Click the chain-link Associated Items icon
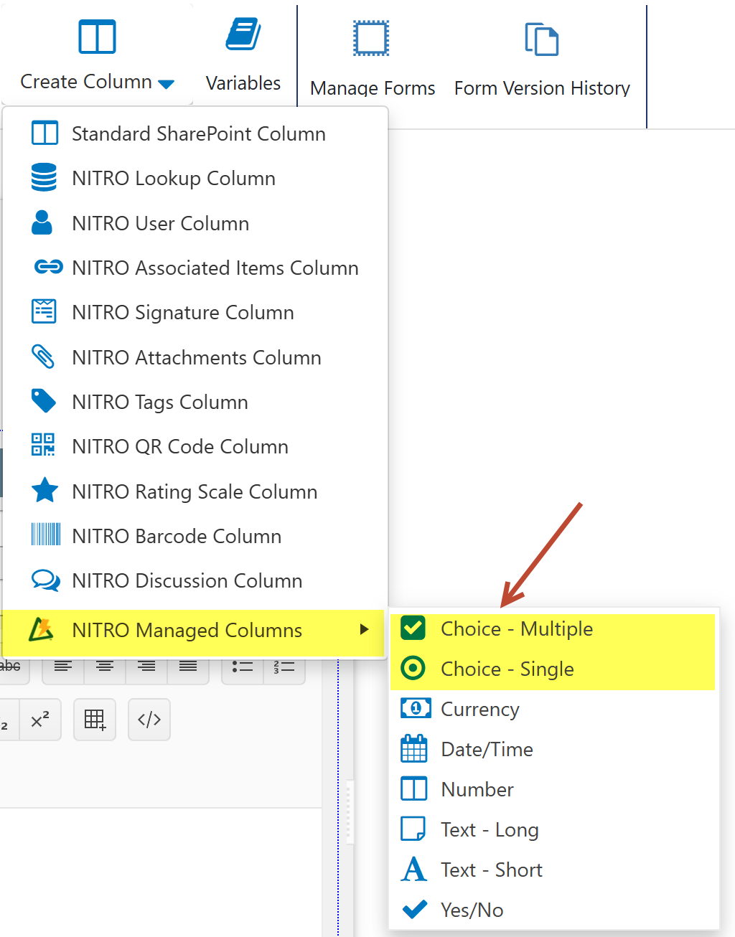The image size is (735, 937). coord(49,267)
